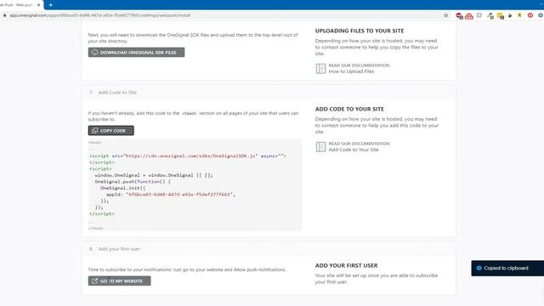Close the Web Push browser tab
The image size is (544, 306).
(x=38, y=5)
